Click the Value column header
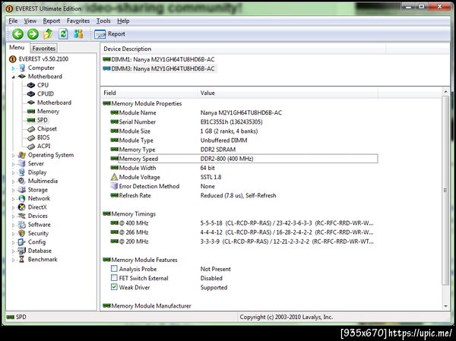The height and width of the screenshot is (341, 456). click(x=288, y=93)
